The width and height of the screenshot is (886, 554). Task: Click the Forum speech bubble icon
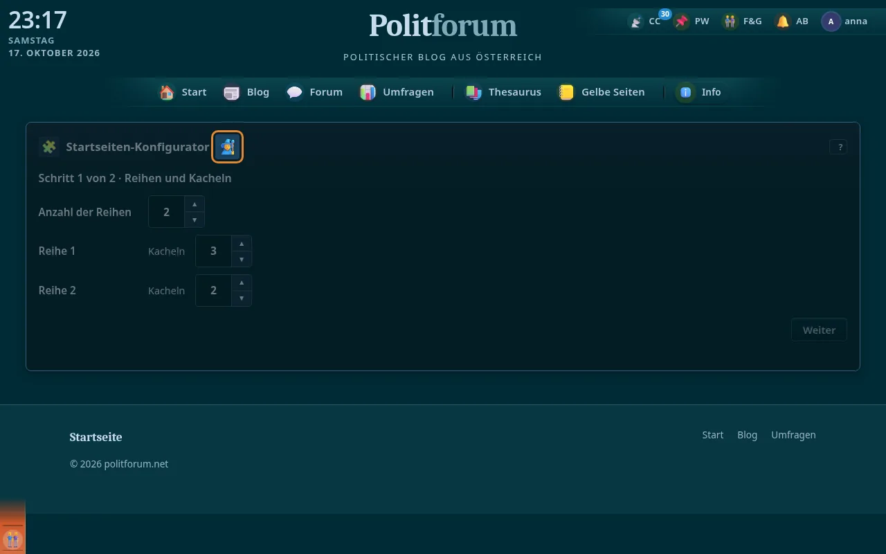click(x=295, y=92)
